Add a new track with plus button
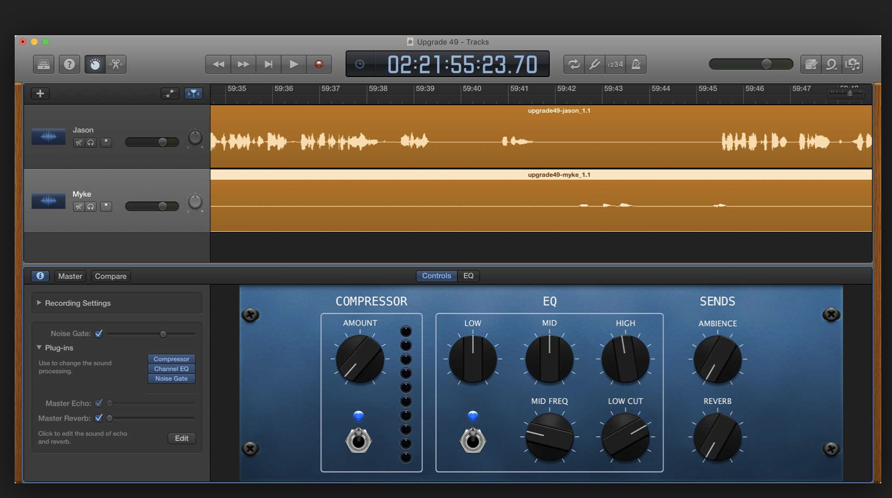 coord(40,93)
